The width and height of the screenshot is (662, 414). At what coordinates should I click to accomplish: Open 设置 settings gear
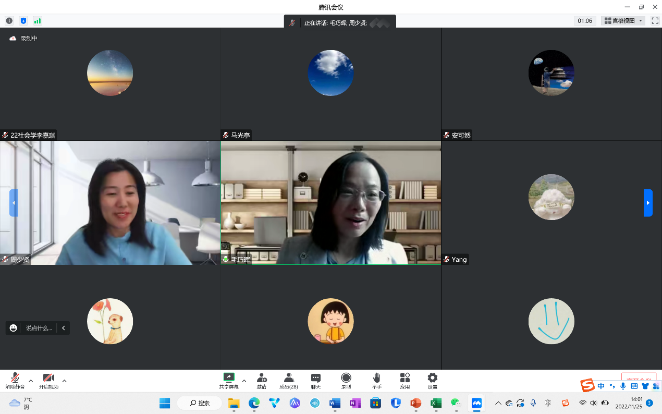(x=432, y=380)
